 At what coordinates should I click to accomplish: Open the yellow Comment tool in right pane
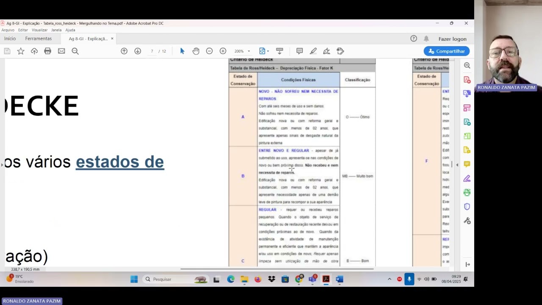point(467,164)
